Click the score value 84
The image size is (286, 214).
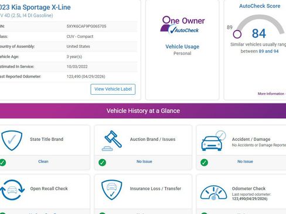point(259,33)
